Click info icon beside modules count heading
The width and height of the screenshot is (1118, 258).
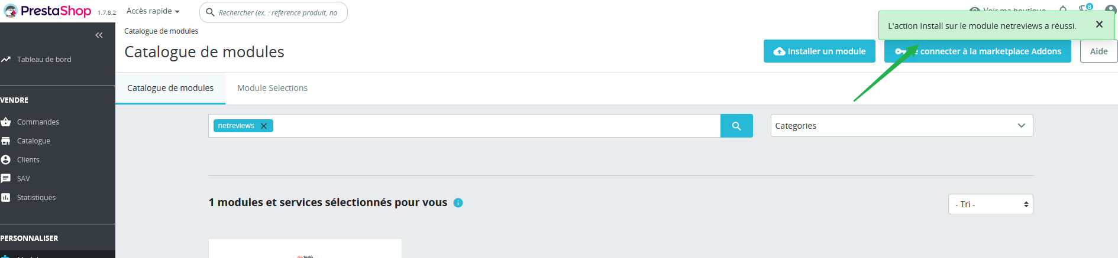[458, 203]
